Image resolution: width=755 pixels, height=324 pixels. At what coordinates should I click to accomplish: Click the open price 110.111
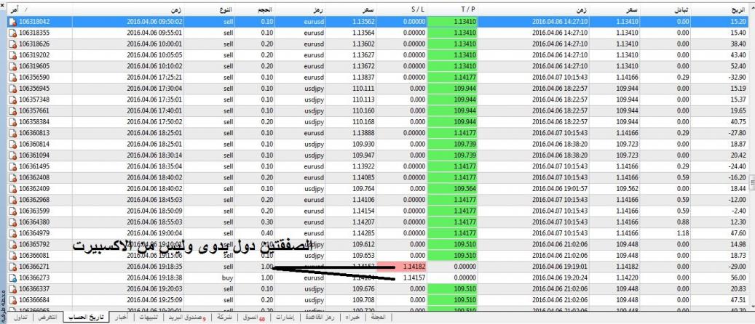click(x=363, y=89)
